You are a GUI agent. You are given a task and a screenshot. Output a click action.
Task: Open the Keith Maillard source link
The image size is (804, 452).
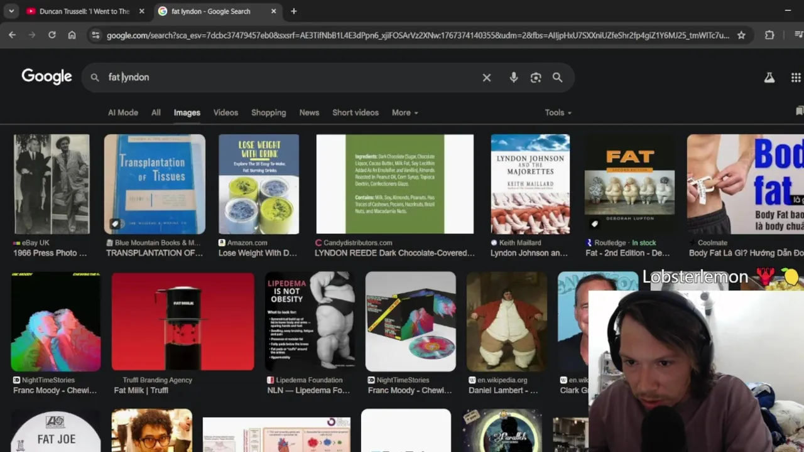[x=516, y=242]
